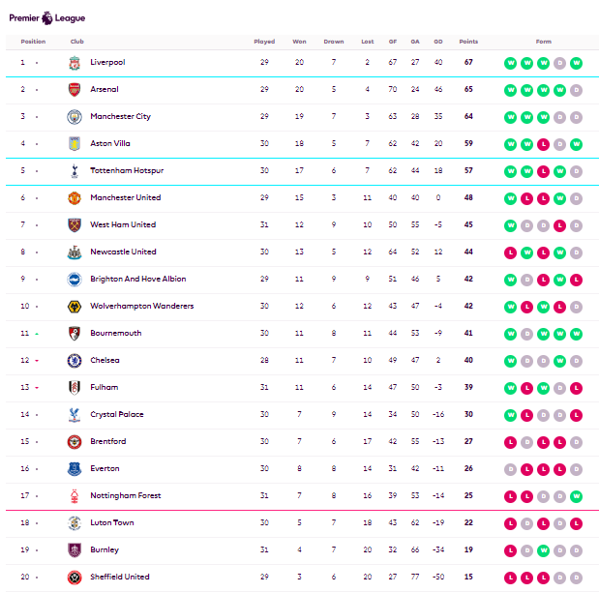The image size is (599, 593).
Task: Click Sheffield United's first form badge
Action: [510, 578]
